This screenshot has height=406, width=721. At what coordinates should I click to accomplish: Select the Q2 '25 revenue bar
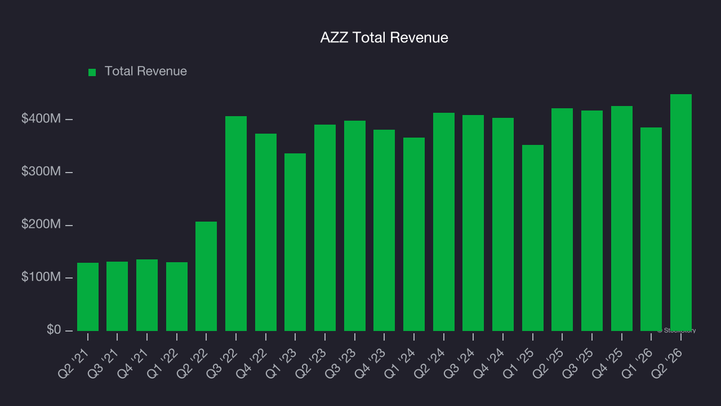[x=562, y=219]
